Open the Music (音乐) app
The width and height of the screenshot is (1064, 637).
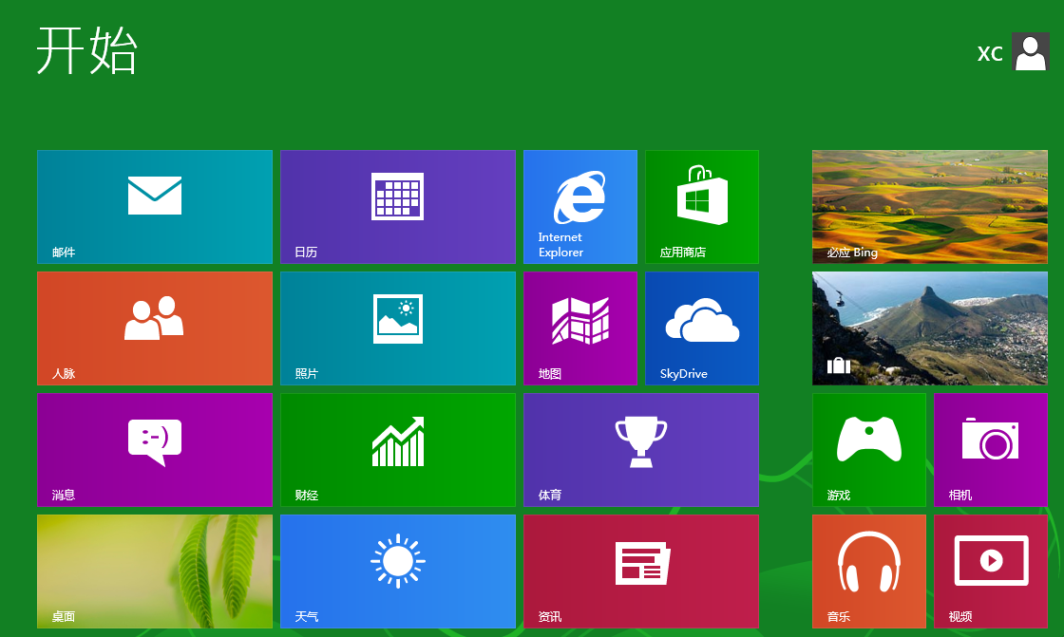tap(869, 571)
